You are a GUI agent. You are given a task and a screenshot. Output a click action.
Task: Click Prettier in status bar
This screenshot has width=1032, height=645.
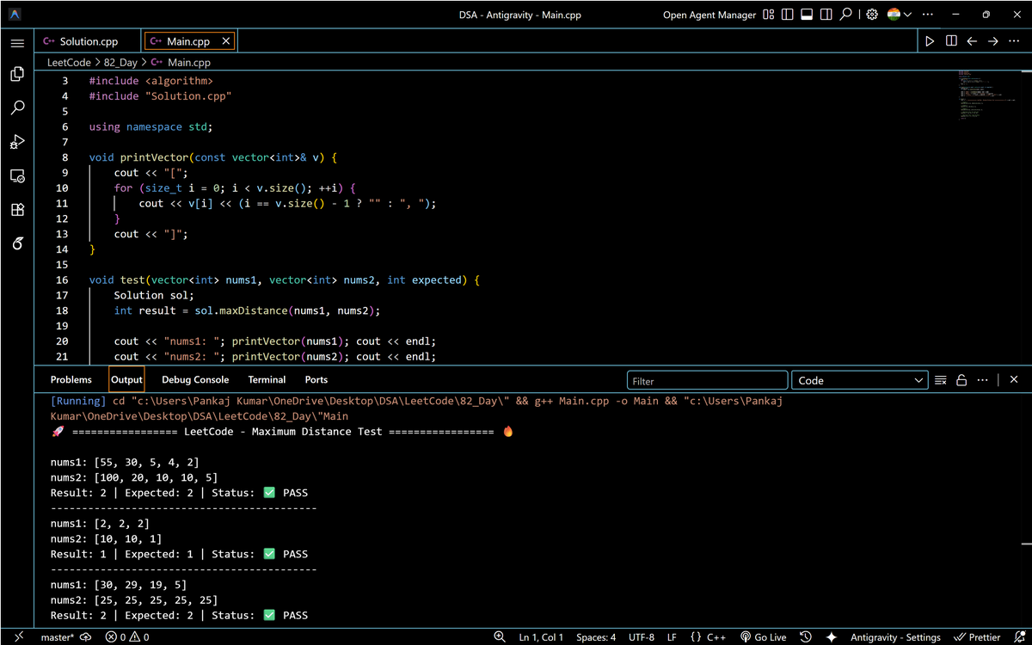[977, 637]
